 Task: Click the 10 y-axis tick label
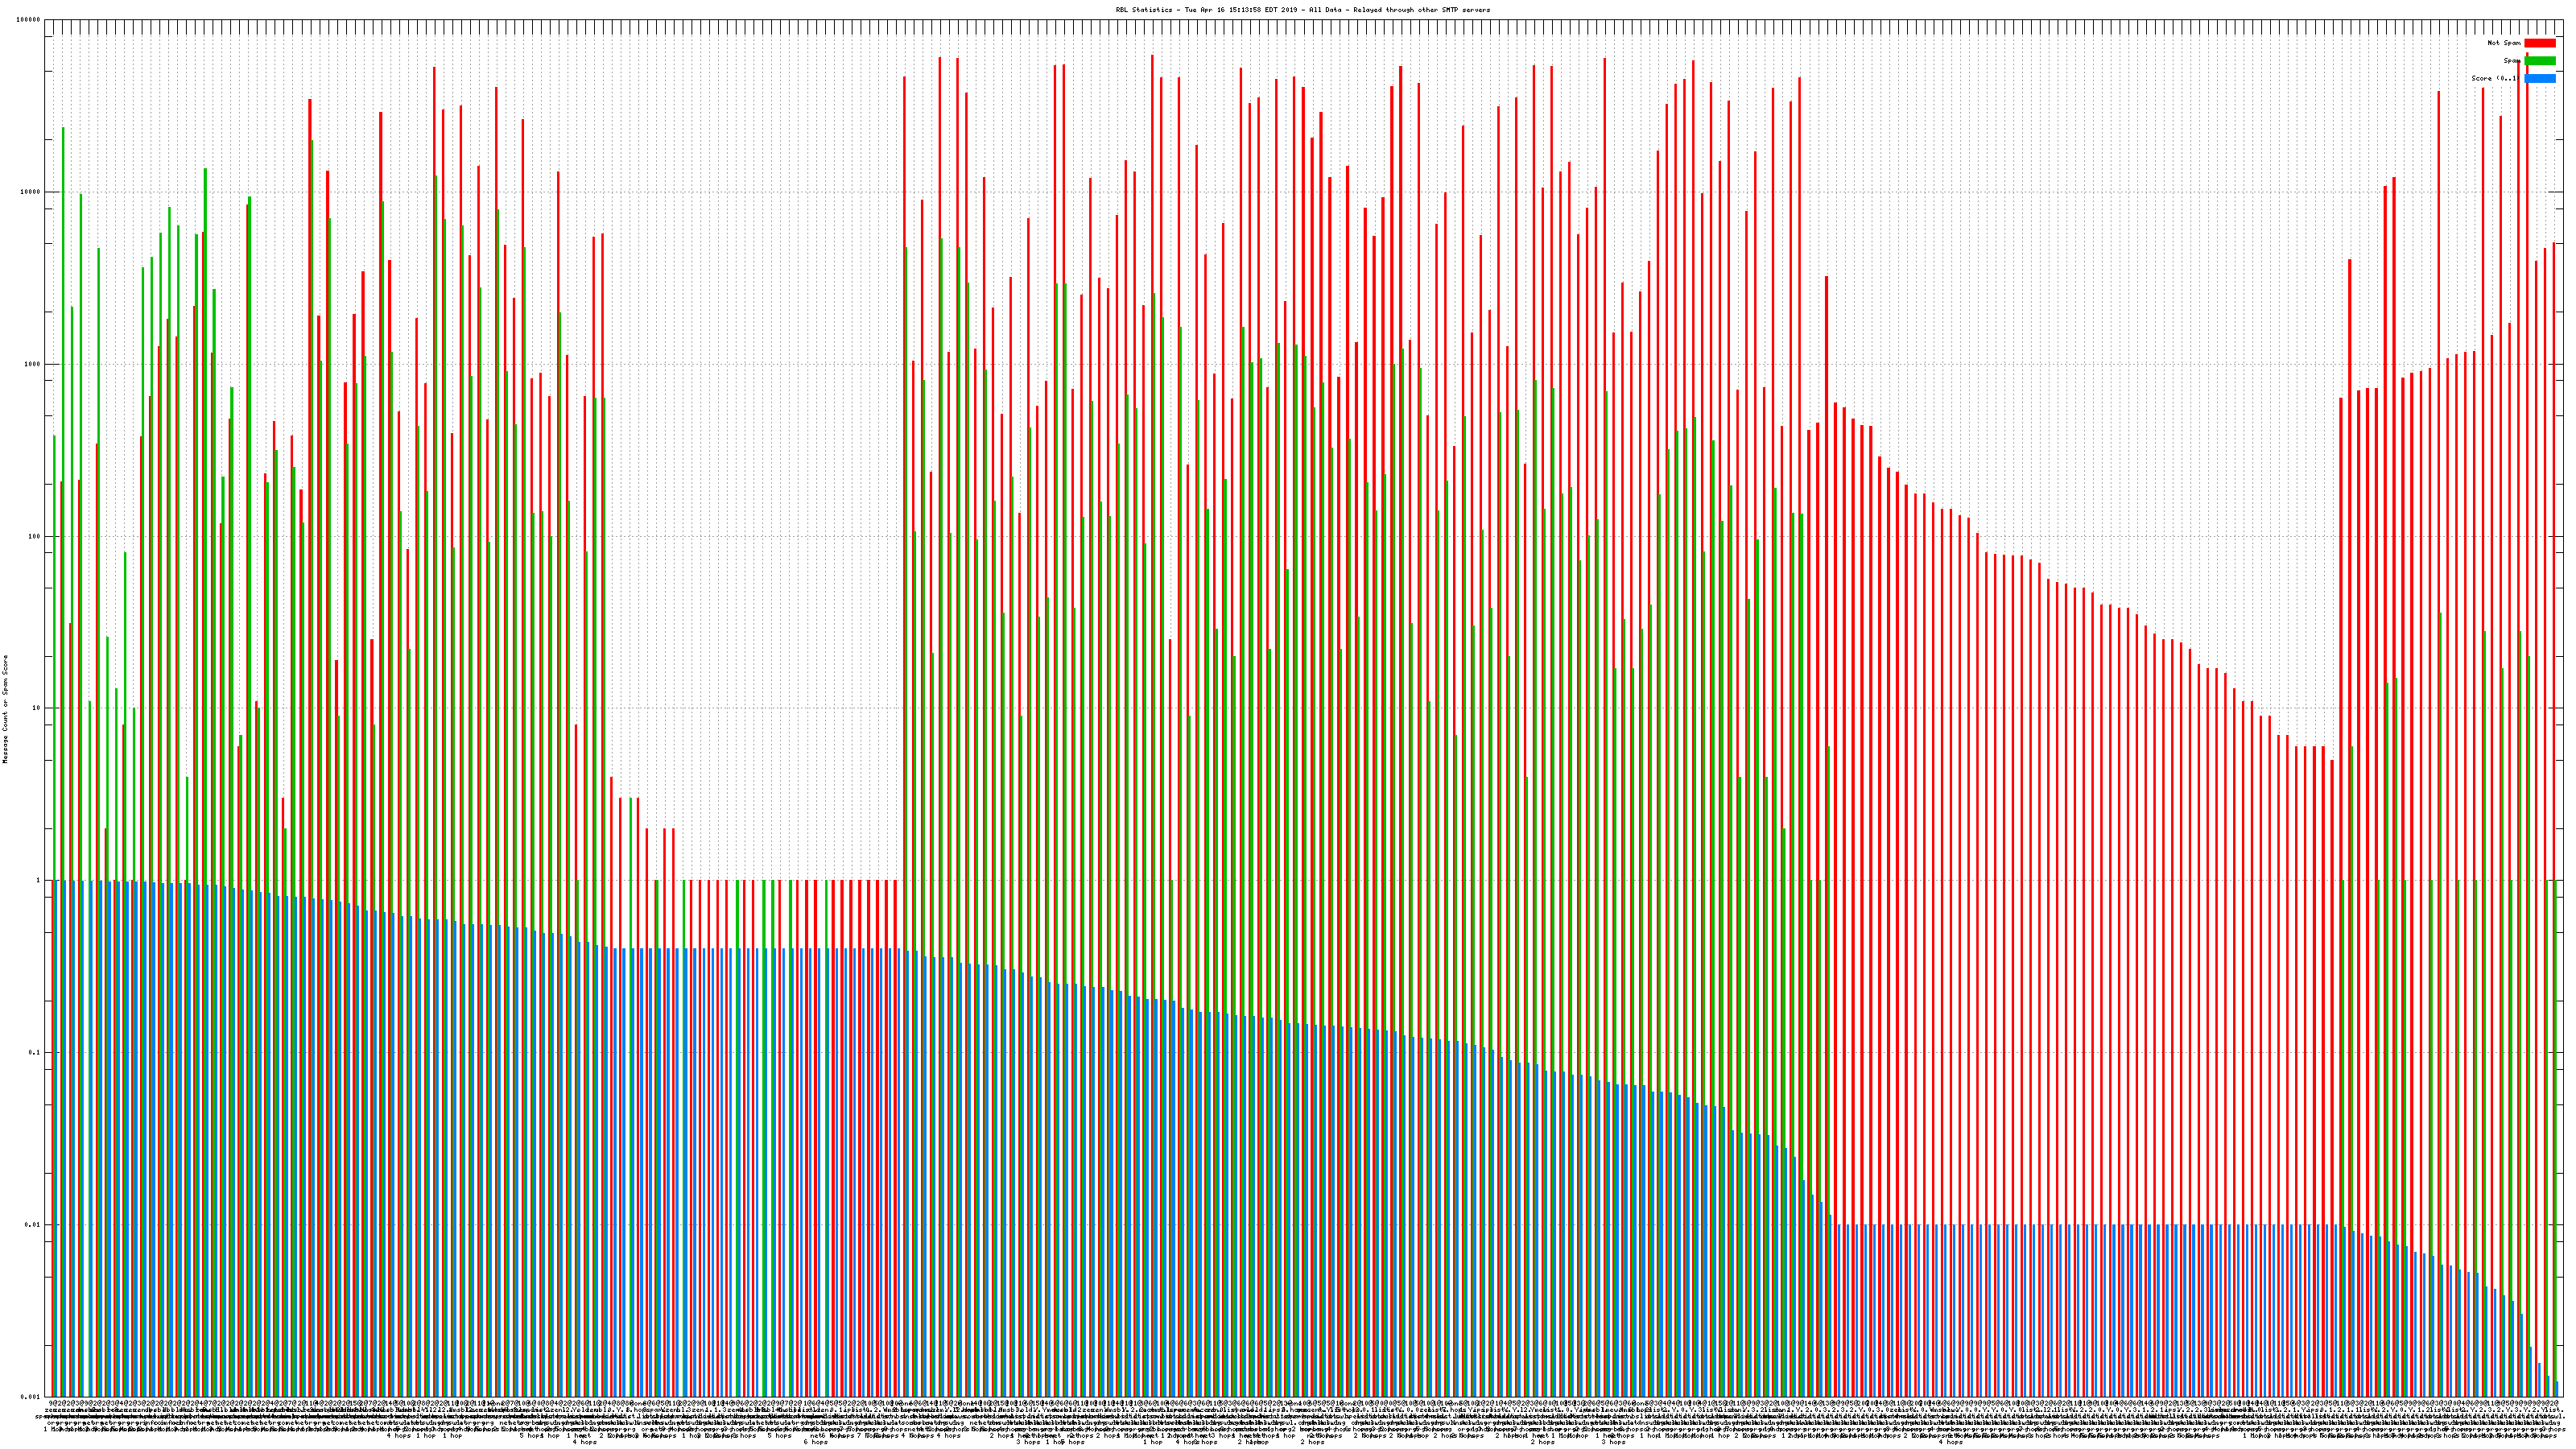pyautogui.click(x=37, y=708)
